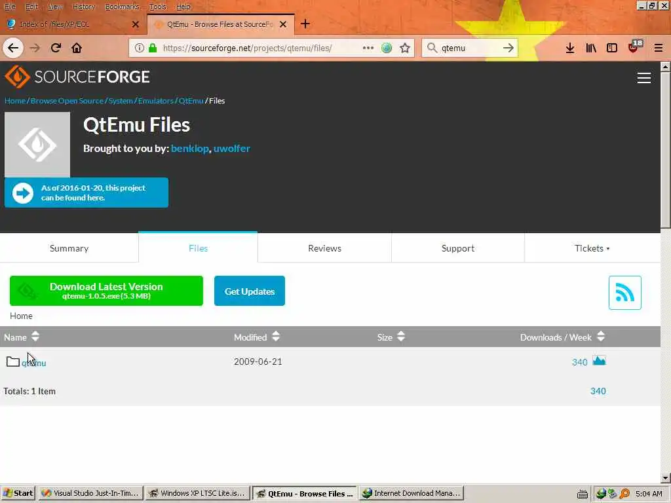The height and width of the screenshot is (503, 671).
Task: Open the qtemu folder link
Action: coord(34,363)
